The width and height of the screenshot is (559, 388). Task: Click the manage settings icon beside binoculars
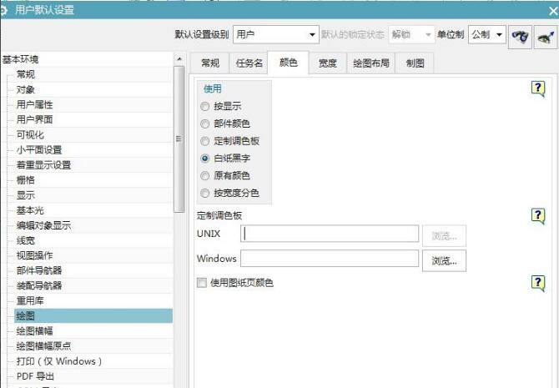(546, 35)
